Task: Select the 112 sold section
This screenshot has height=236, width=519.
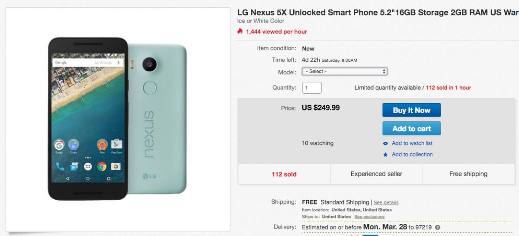Action: [x=284, y=174]
